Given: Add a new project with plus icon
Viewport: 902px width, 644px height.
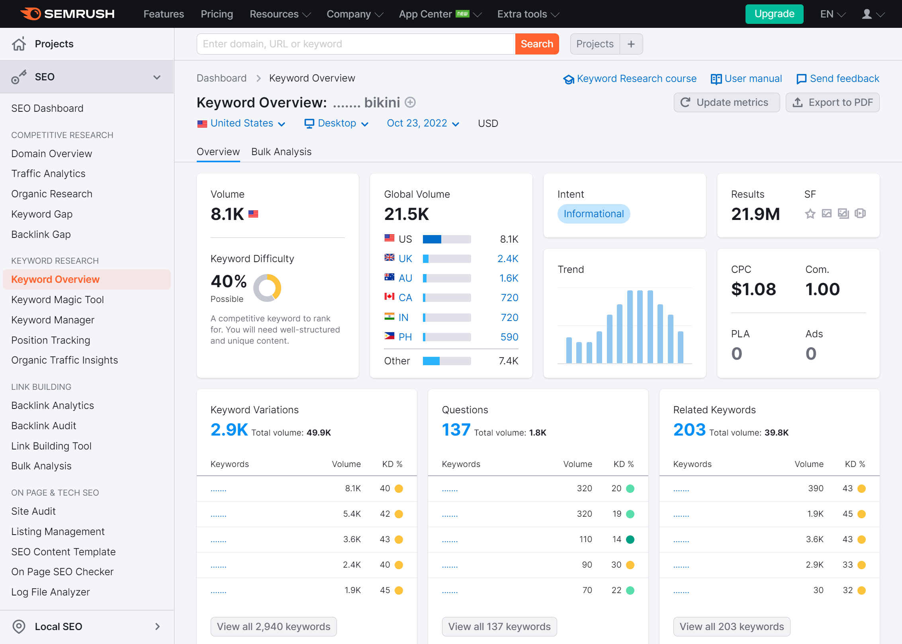Looking at the screenshot, I should tap(631, 44).
